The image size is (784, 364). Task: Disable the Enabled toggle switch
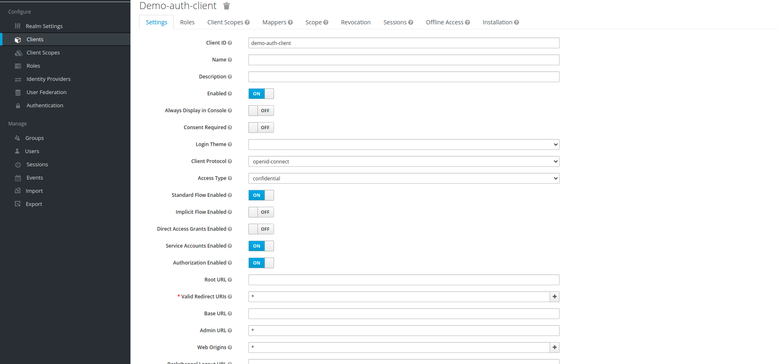[x=261, y=94]
